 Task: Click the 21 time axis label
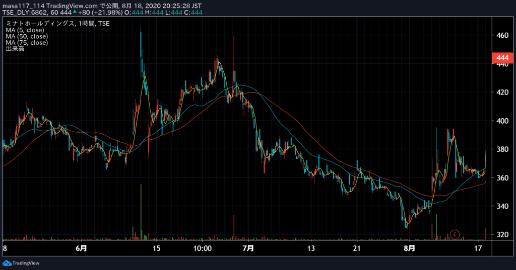point(357,248)
